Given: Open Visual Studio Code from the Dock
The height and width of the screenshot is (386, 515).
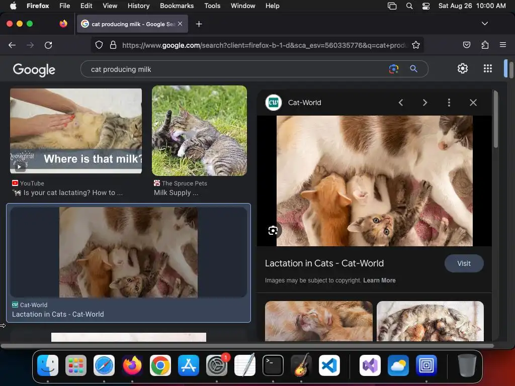Looking at the screenshot, I should click(329, 365).
